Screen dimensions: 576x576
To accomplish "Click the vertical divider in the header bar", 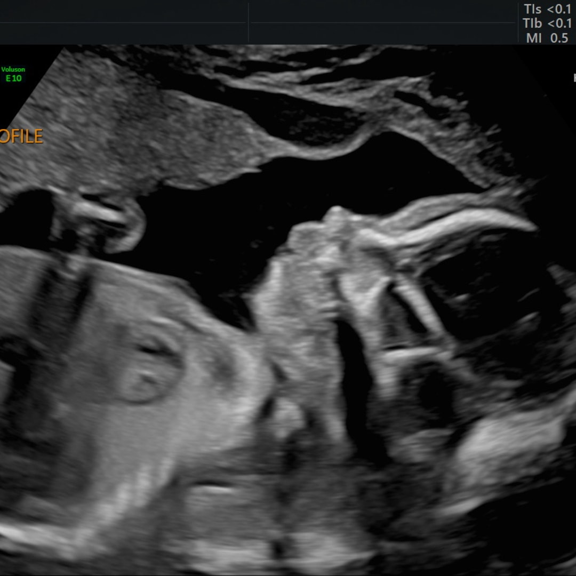I will 249,22.
